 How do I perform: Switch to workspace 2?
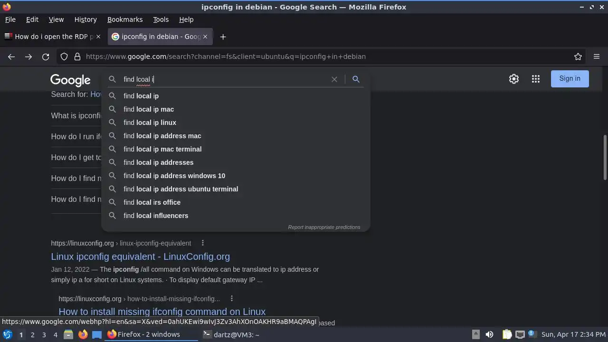point(32,334)
